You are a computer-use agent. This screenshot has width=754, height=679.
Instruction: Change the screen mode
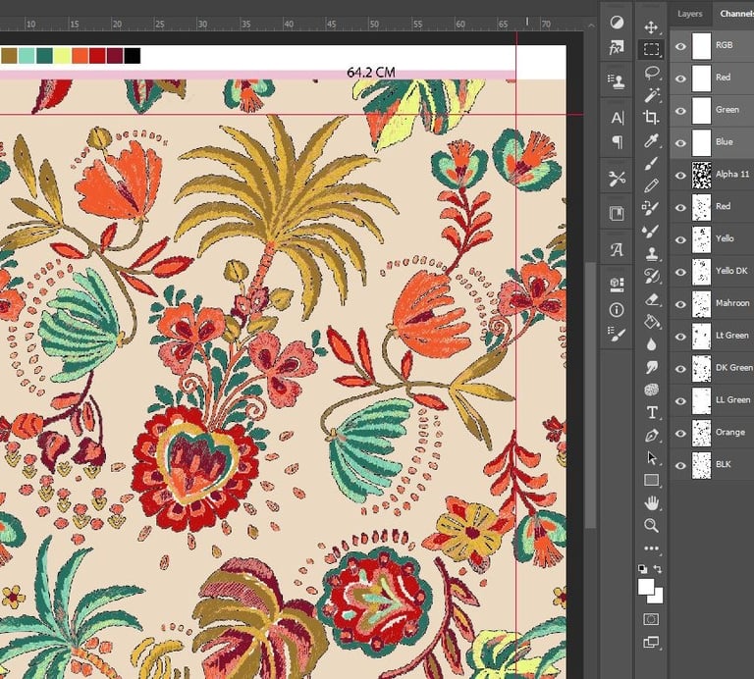pyautogui.click(x=651, y=642)
